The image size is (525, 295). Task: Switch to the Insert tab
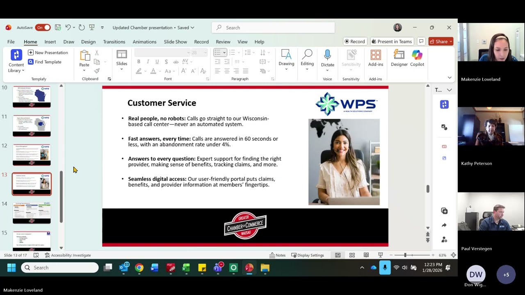click(x=50, y=41)
